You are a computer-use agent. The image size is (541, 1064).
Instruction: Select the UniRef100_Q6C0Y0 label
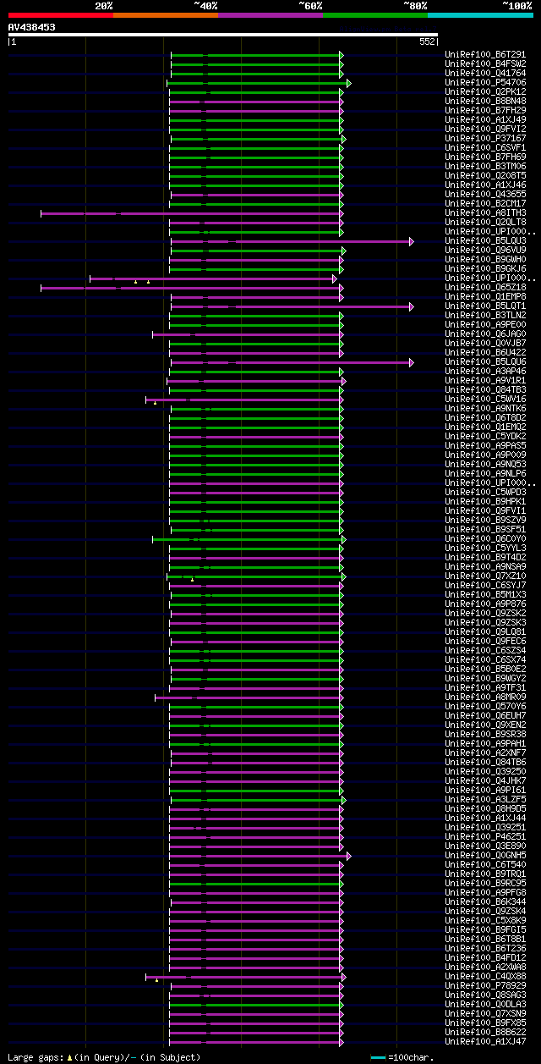(x=484, y=539)
